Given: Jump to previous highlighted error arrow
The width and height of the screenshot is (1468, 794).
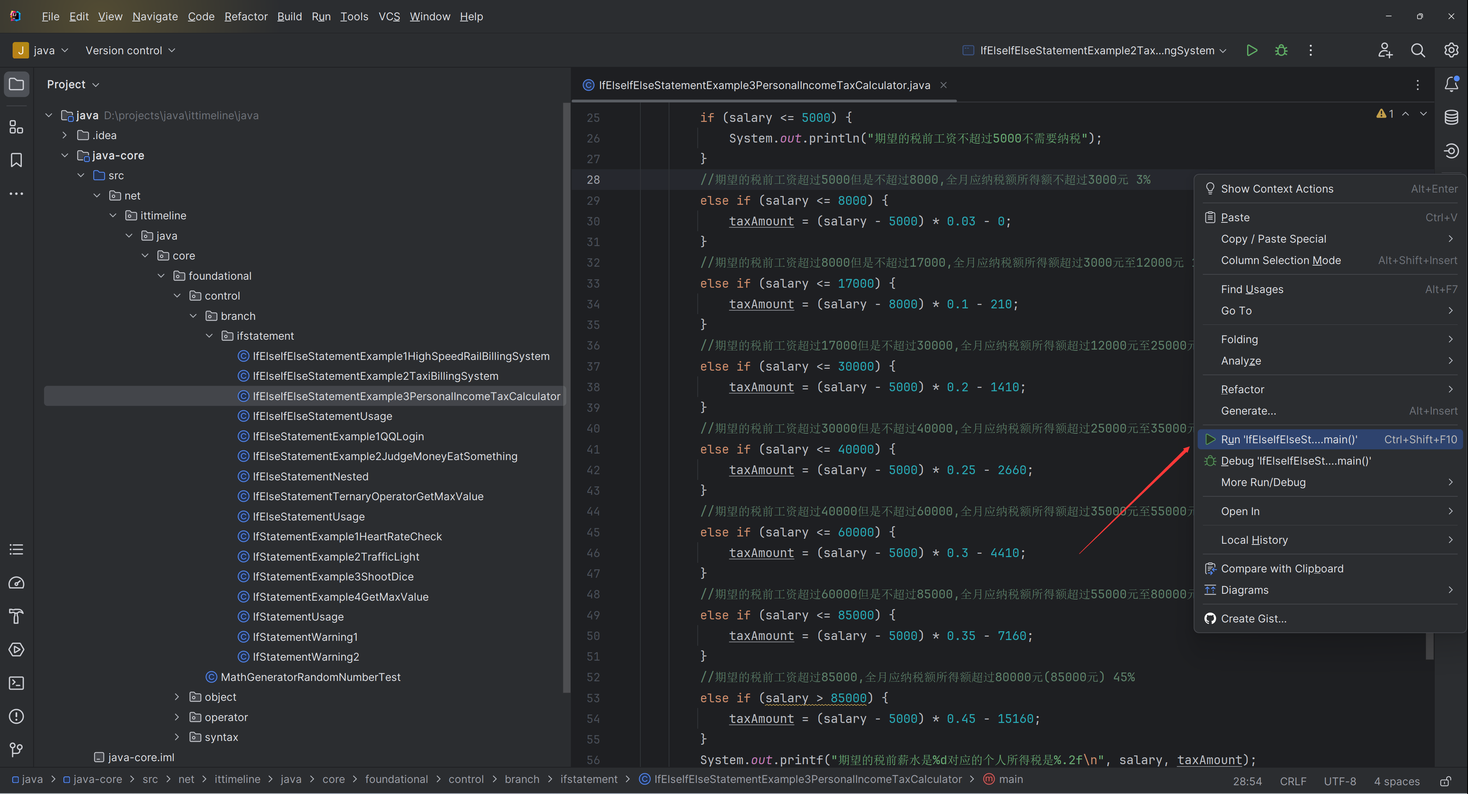Looking at the screenshot, I should coord(1406,114).
